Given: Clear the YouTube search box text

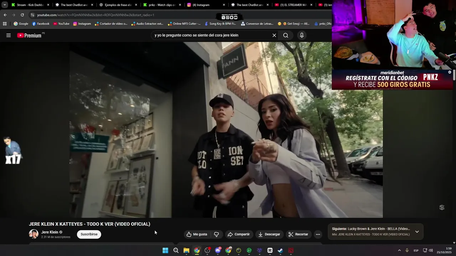Looking at the screenshot, I should click(274, 35).
